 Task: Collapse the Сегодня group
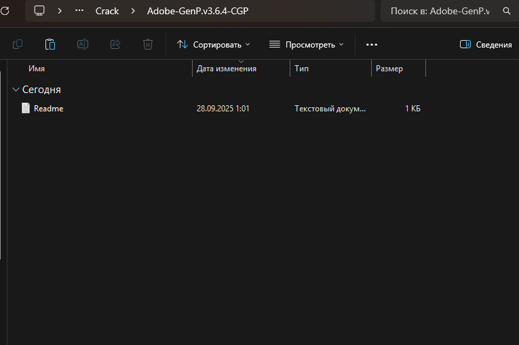point(16,90)
